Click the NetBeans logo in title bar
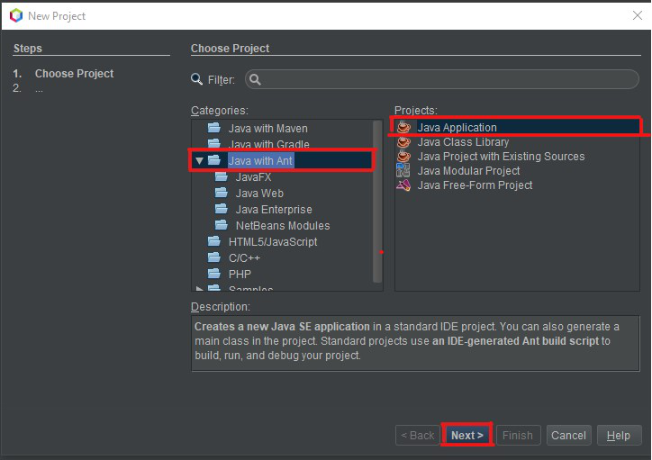Viewport: 652px width, 460px height. 16,16
